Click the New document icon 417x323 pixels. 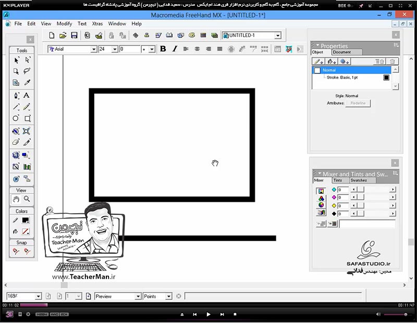click(x=52, y=35)
